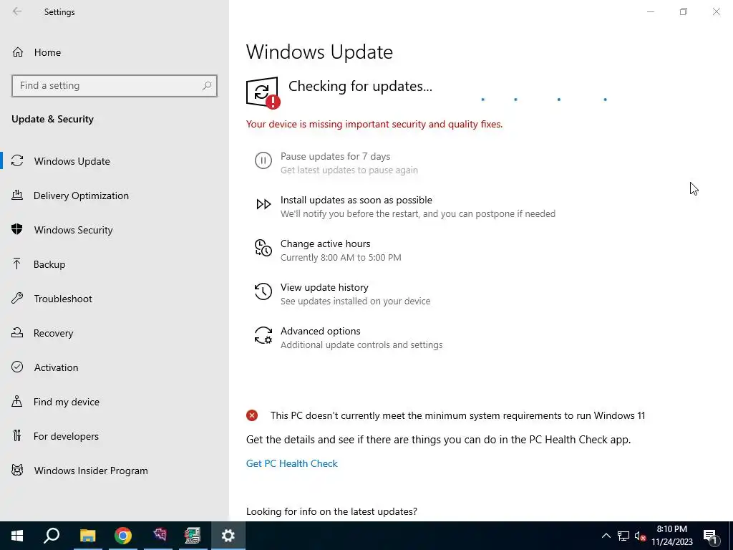Click the muted volume tray icon
Image resolution: width=733 pixels, height=550 pixels.
coord(640,536)
